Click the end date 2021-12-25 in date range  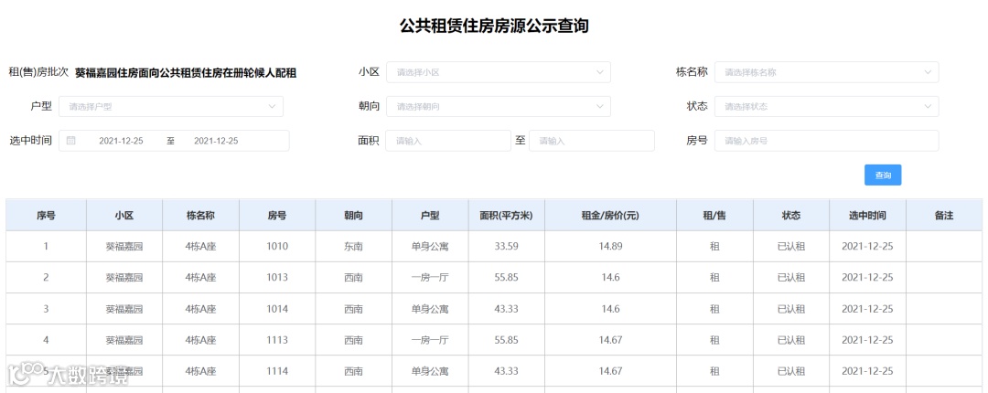(x=216, y=141)
